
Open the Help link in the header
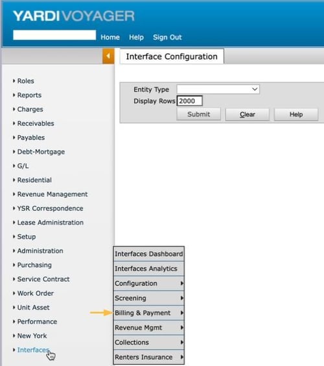[x=136, y=38]
